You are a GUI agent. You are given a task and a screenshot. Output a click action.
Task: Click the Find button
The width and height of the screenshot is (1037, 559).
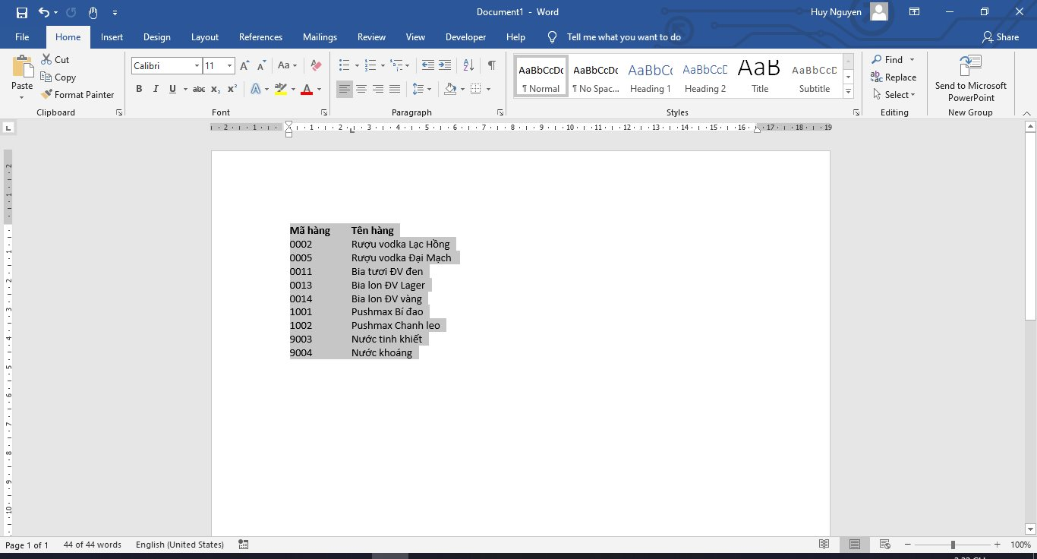pyautogui.click(x=887, y=59)
